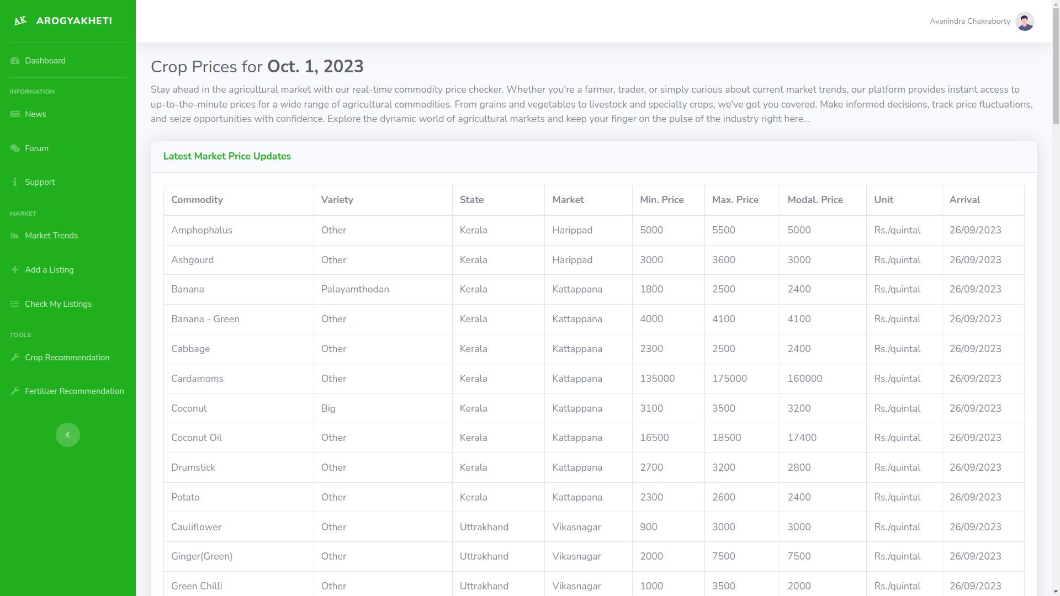Open the Market Trends menu item

click(x=51, y=236)
